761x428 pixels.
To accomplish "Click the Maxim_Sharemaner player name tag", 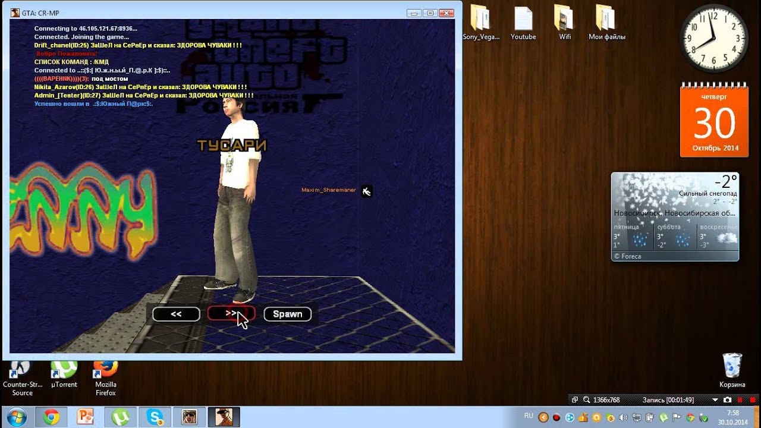I will point(329,190).
